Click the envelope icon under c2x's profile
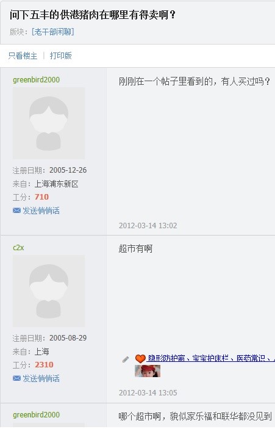Image resolution: width=275 pixels, height=429 pixels. tap(16, 378)
